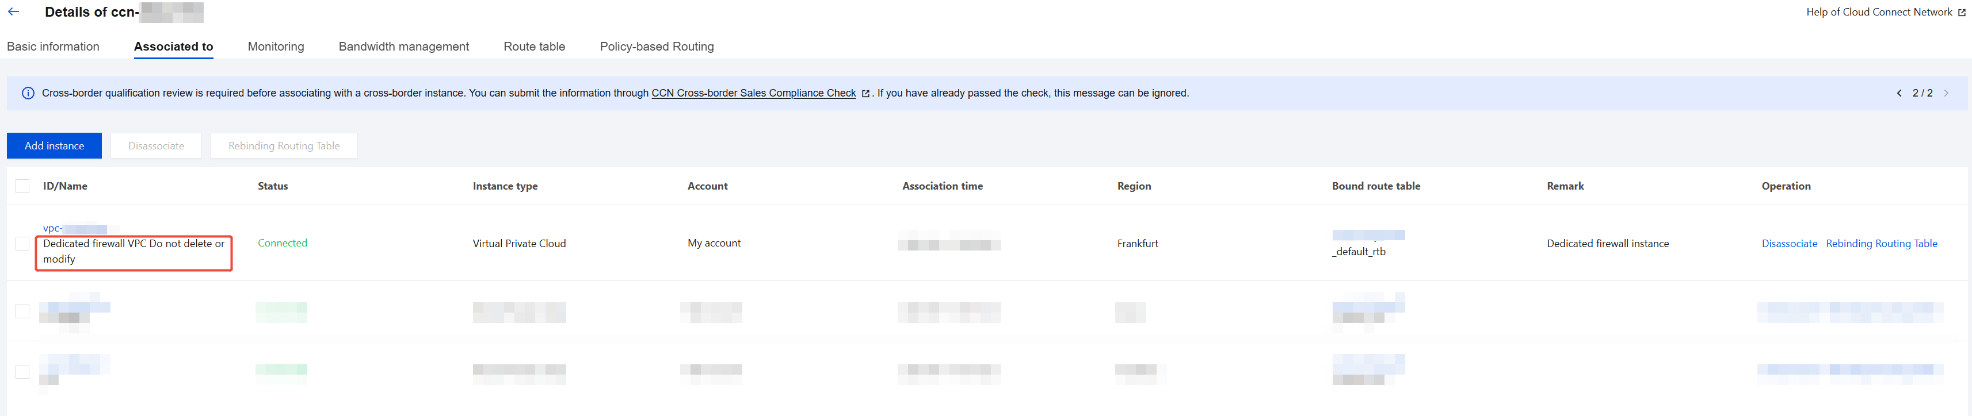
Task: Open Help of Cloud Connect Network link
Action: [x=1879, y=12]
